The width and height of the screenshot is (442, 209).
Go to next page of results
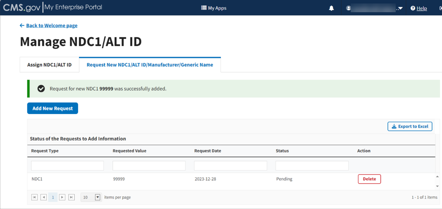(62, 197)
